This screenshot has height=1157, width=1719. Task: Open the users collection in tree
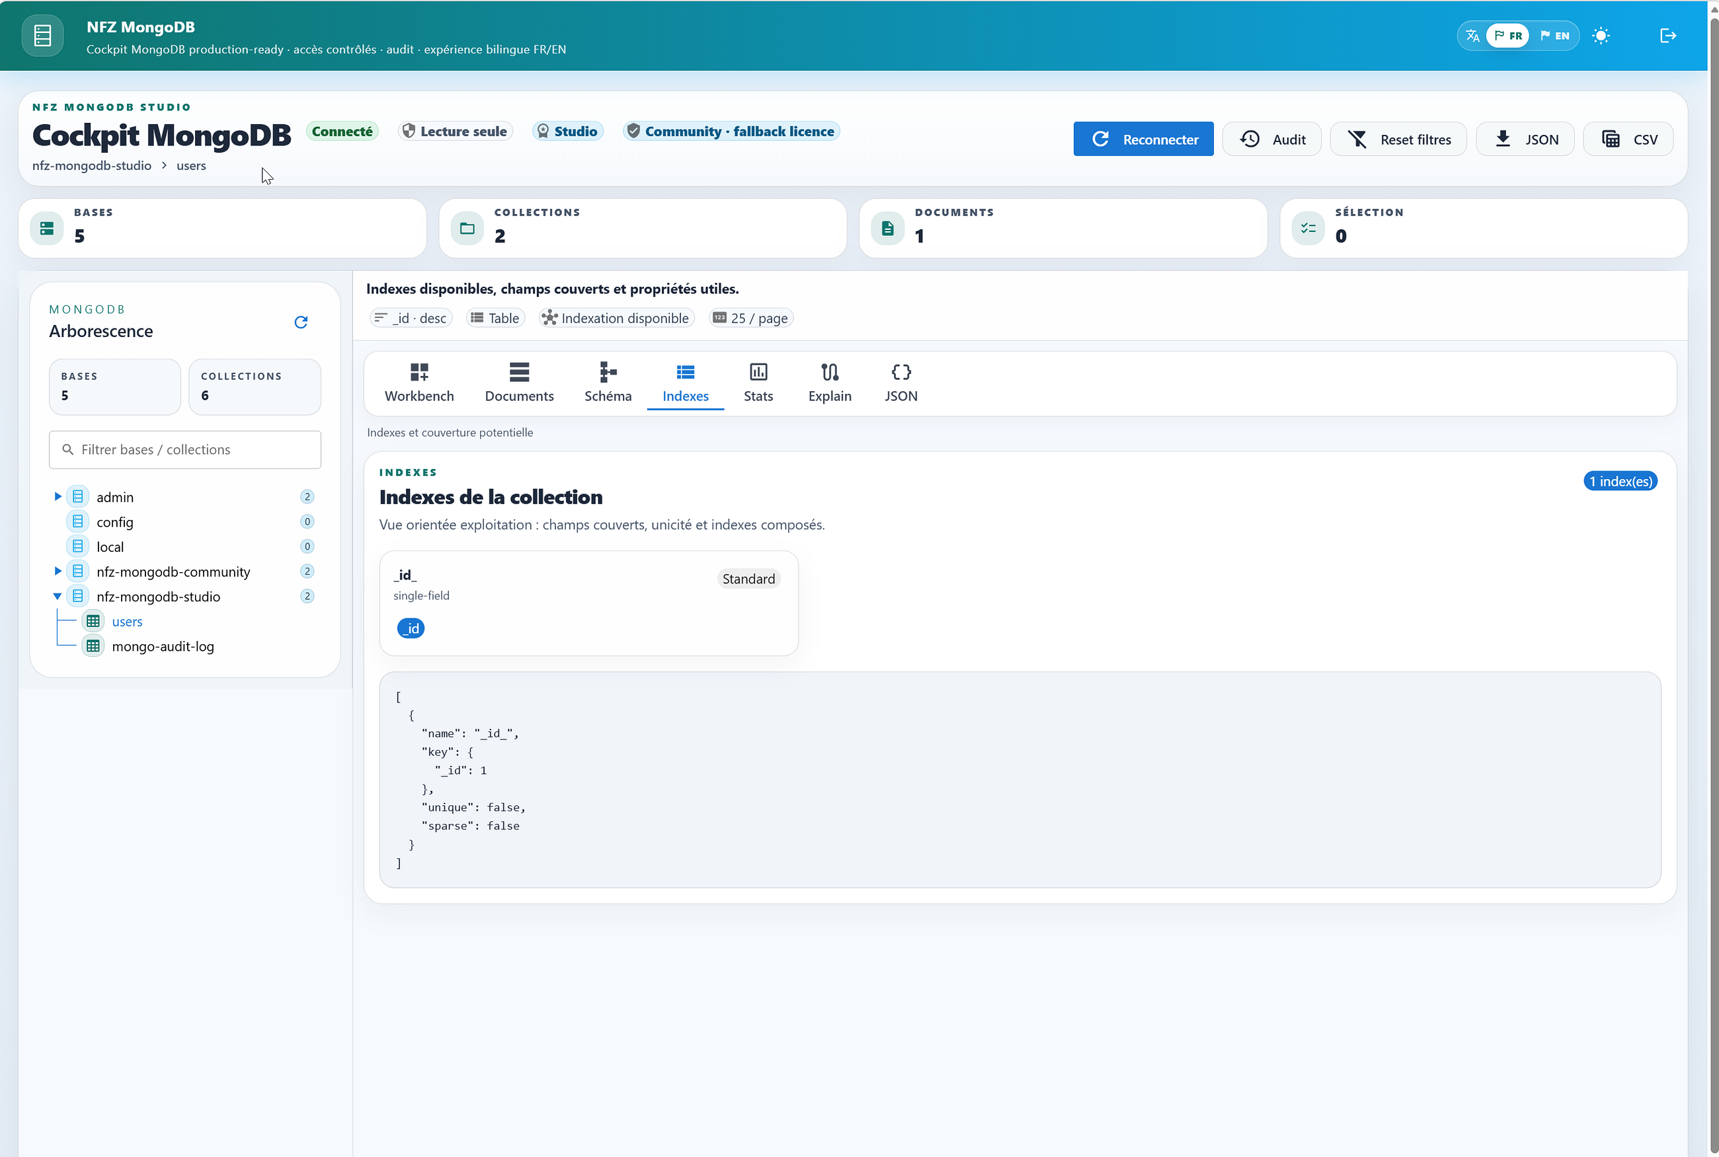127,621
